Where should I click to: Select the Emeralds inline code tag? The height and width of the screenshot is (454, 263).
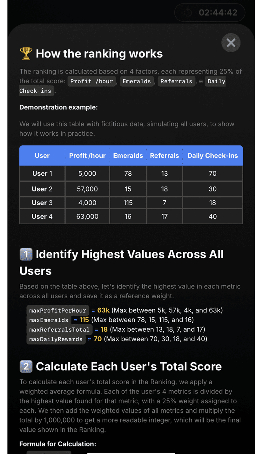click(x=137, y=81)
